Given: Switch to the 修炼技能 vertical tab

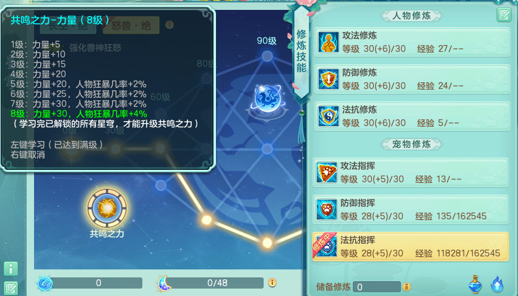Looking at the screenshot, I should click(x=301, y=51).
